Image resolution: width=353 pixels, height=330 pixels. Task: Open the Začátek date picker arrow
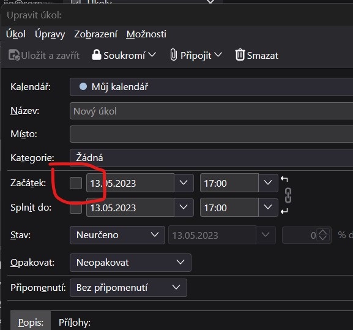tap(184, 183)
